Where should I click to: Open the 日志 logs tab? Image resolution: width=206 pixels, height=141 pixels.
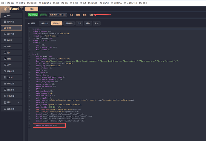pos(79,23)
